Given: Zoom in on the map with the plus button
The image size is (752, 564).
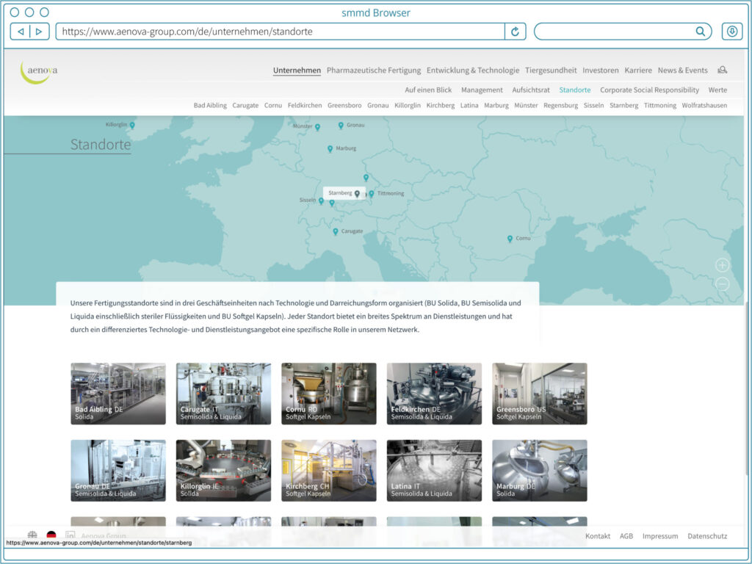Looking at the screenshot, I should (x=723, y=265).
